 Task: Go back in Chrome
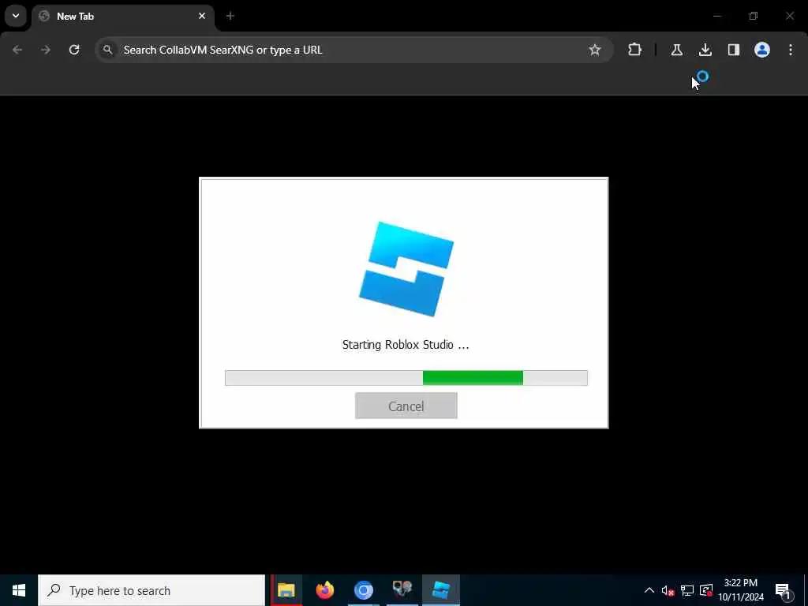point(17,50)
